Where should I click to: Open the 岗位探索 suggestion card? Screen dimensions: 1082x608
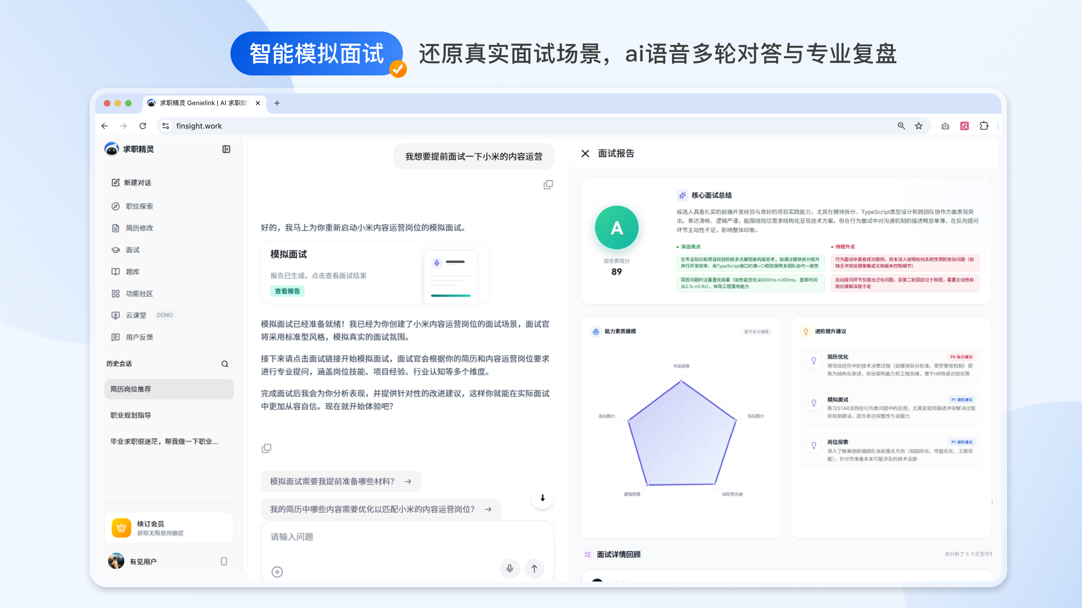(891, 450)
